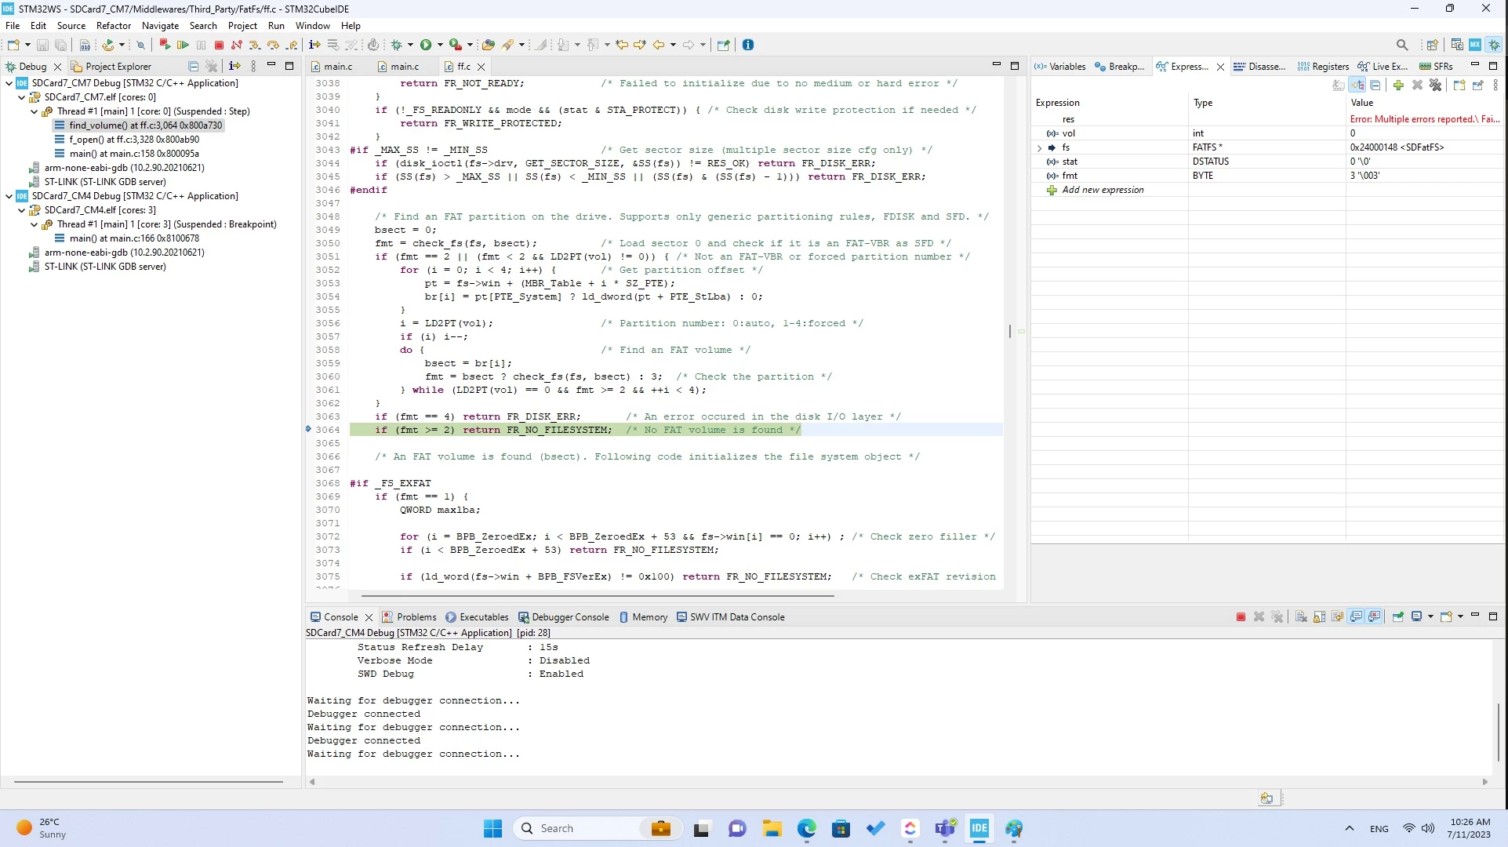This screenshot has height=847, width=1508.
Task: Collapse all expressions in Expressions view
Action: pos(1375,85)
